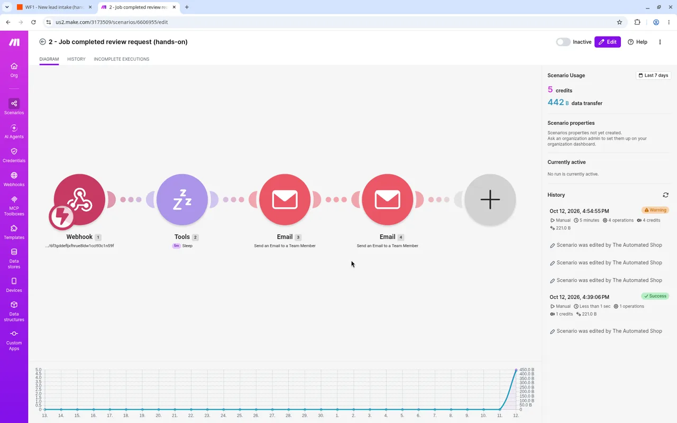677x423 pixels.
Task: Select the Email 4 module node
Action: coord(387,199)
